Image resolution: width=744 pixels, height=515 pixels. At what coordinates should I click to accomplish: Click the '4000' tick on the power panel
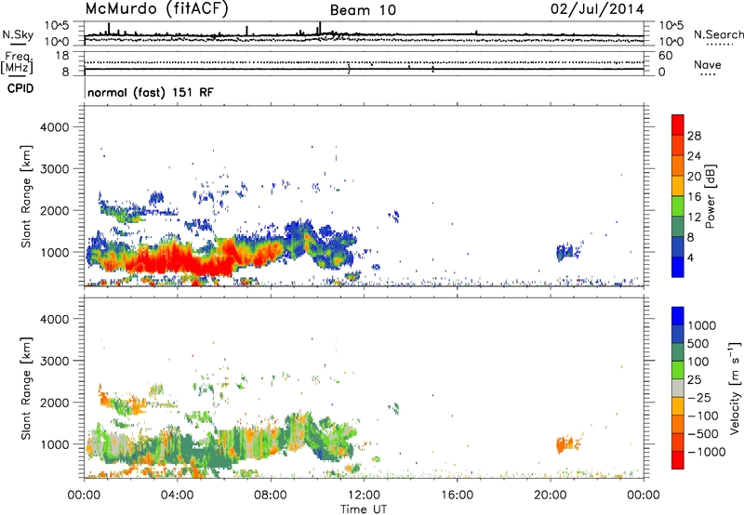(54, 127)
